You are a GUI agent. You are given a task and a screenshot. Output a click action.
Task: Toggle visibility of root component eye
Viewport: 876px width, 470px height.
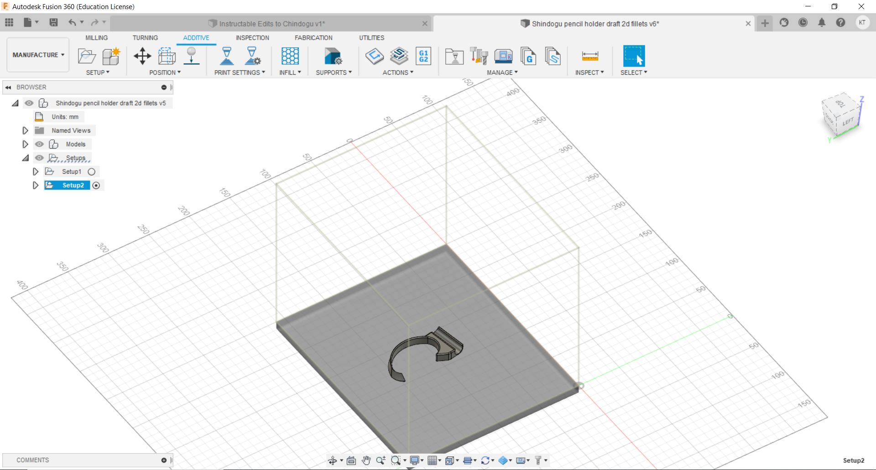pyautogui.click(x=29, y=103)
